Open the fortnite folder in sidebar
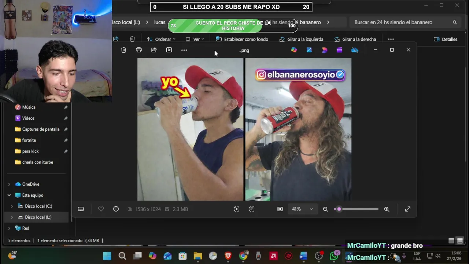469x264 pixels. (x=29, y=140)
